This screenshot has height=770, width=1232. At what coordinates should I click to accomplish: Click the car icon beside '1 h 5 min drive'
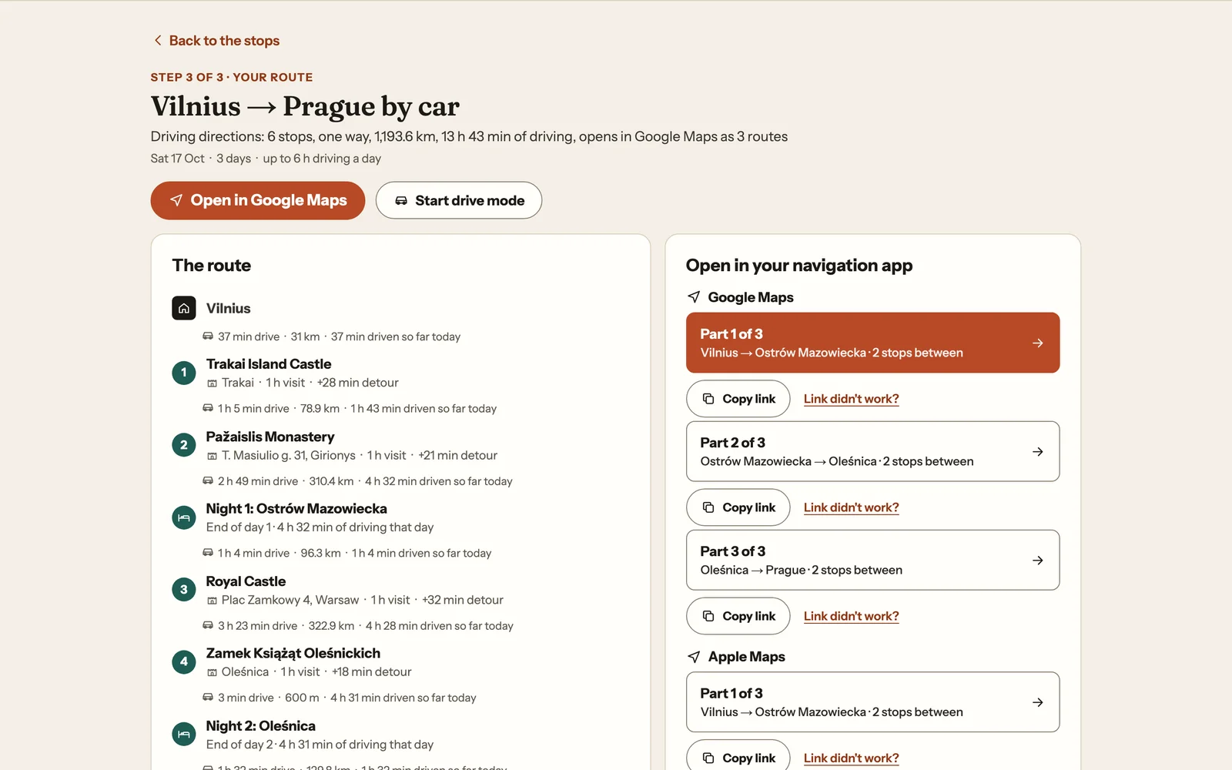(x=208, y=408)
